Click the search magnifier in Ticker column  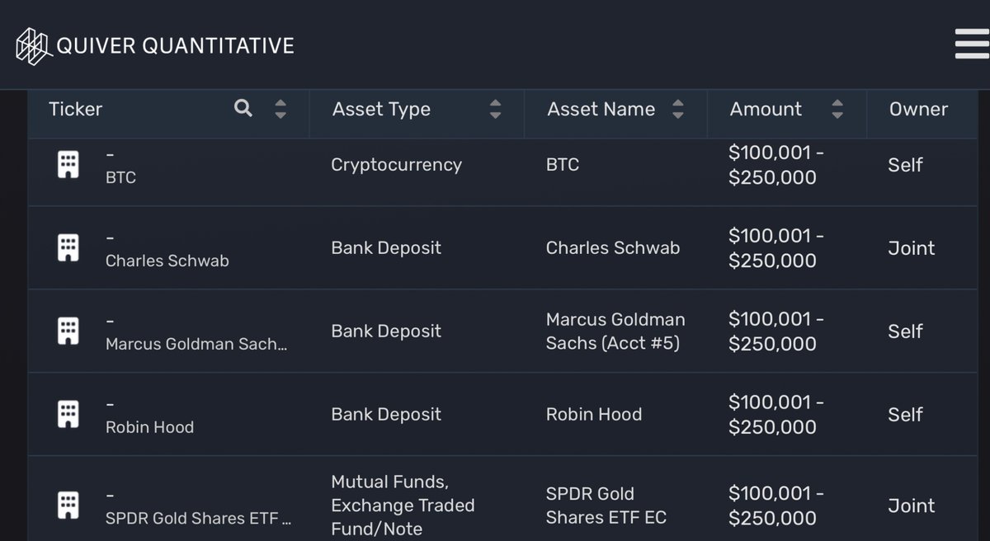[243, 108]
